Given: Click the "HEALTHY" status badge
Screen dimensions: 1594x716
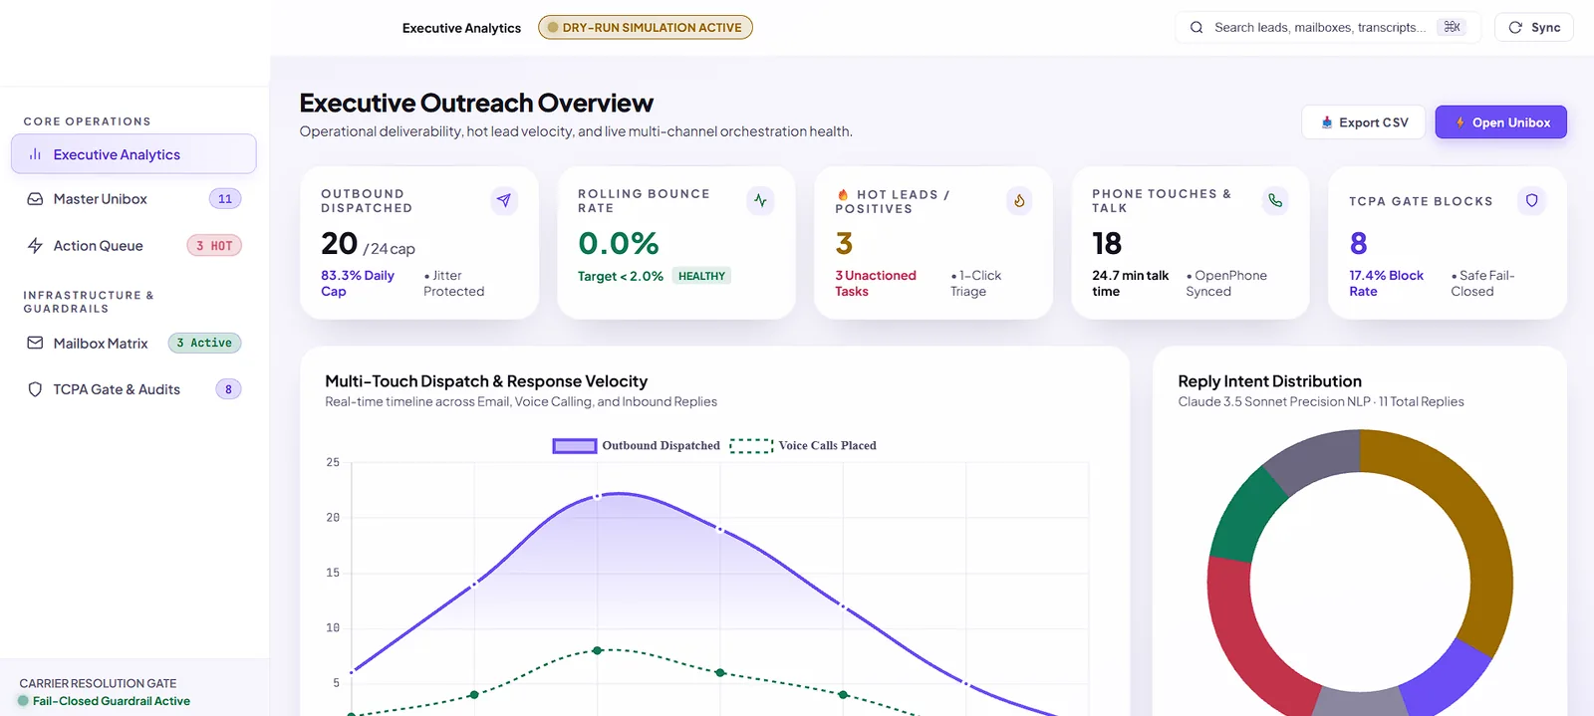Looking at the screenshot, I should click(x=701, y=276).
